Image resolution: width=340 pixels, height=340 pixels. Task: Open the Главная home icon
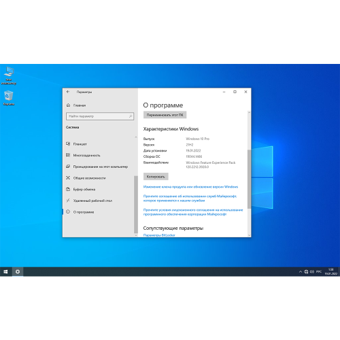(68, 105)
